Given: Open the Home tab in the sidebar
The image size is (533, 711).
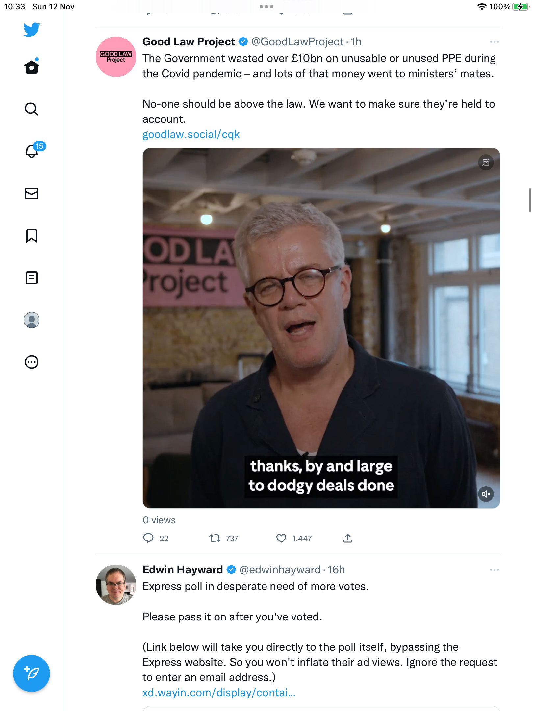Looking at the screenshot, I should (32, 67).
